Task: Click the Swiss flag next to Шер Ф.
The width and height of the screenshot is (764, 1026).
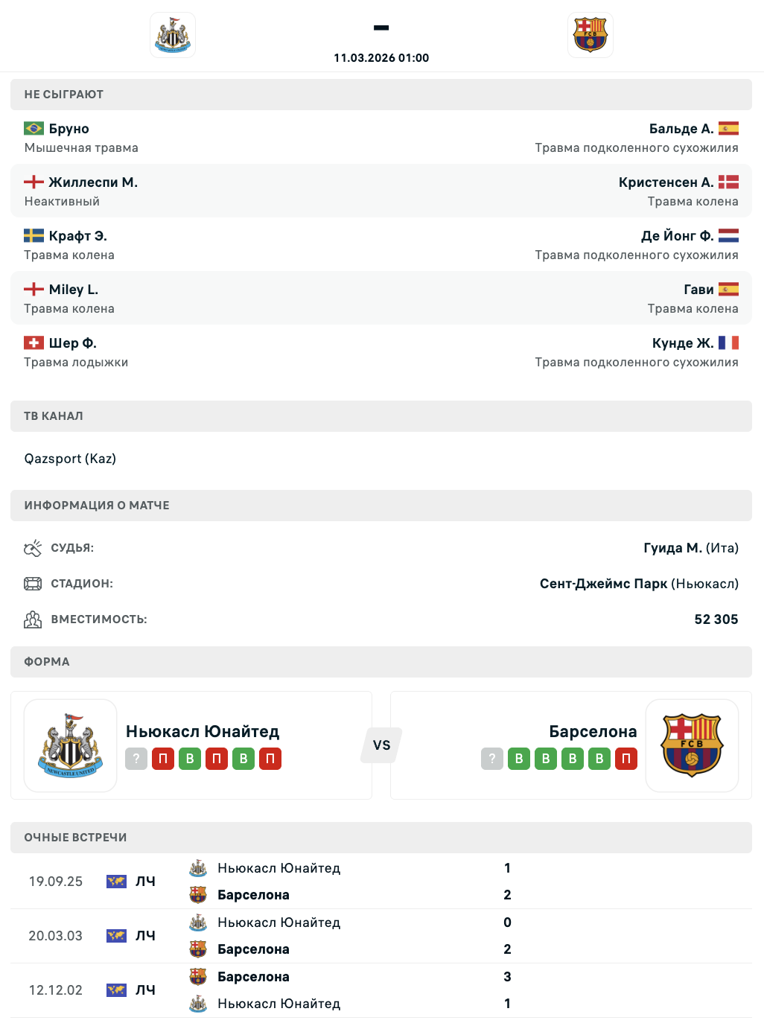Action: 34,342
